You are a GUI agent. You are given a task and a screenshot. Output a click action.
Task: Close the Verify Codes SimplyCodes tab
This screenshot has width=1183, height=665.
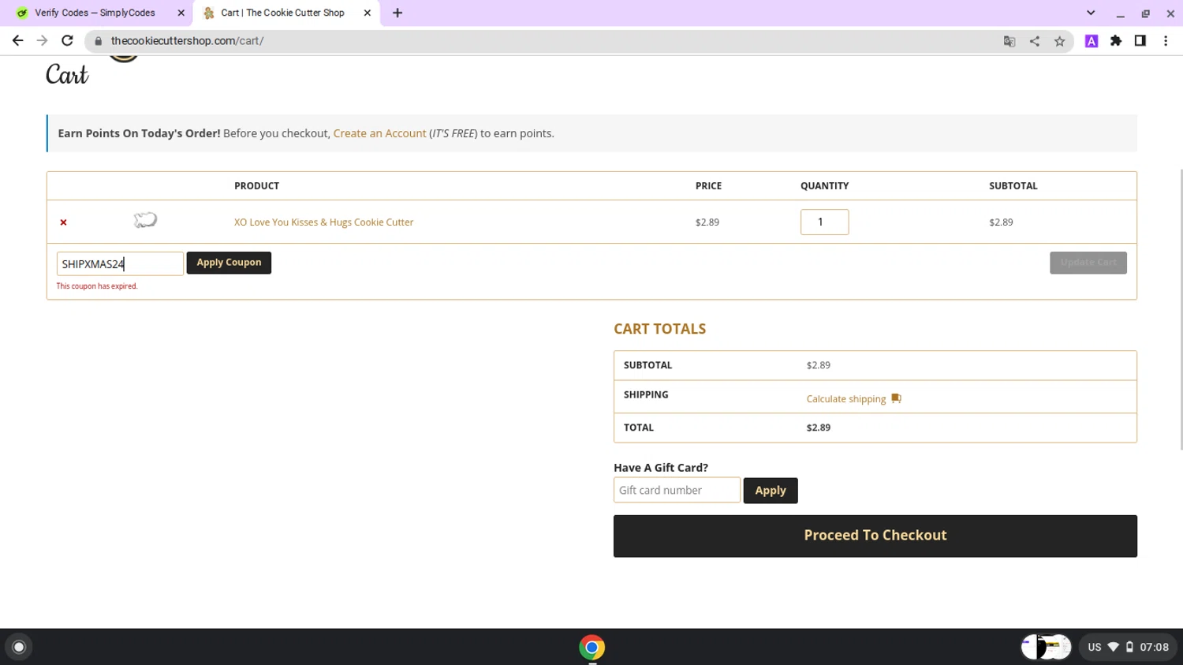coord(181,13)
